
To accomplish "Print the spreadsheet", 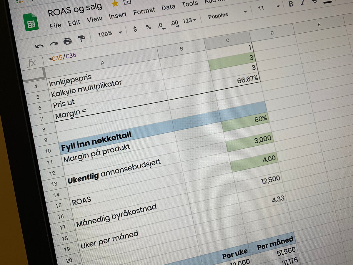I will (68, 41).
